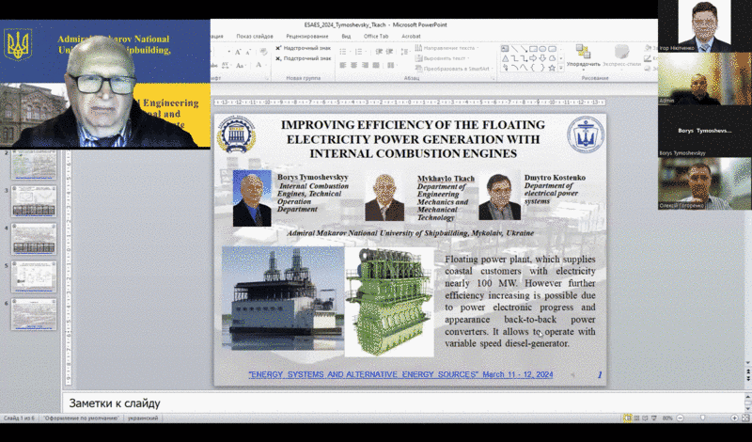Zoom in with the plus button
This screenshot has height=442, width=752.
(734, 418)
